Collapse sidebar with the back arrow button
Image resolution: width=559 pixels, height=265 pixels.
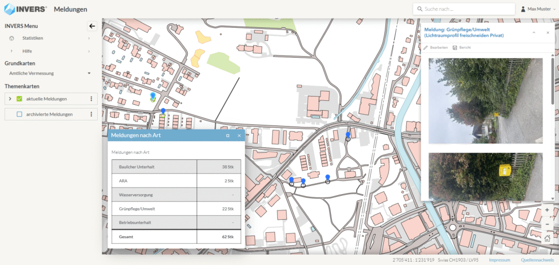[x=92, y=26]
